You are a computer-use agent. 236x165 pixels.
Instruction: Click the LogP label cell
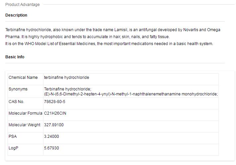coord(14,148)
